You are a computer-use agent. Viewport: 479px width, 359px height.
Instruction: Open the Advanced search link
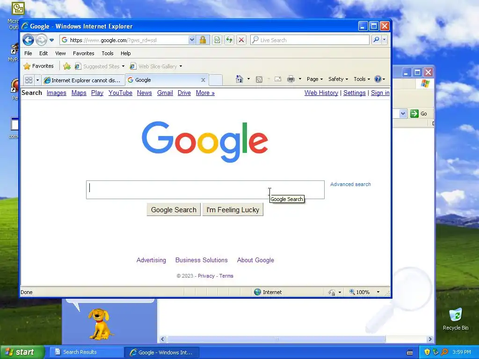click(x=350, y=184)
